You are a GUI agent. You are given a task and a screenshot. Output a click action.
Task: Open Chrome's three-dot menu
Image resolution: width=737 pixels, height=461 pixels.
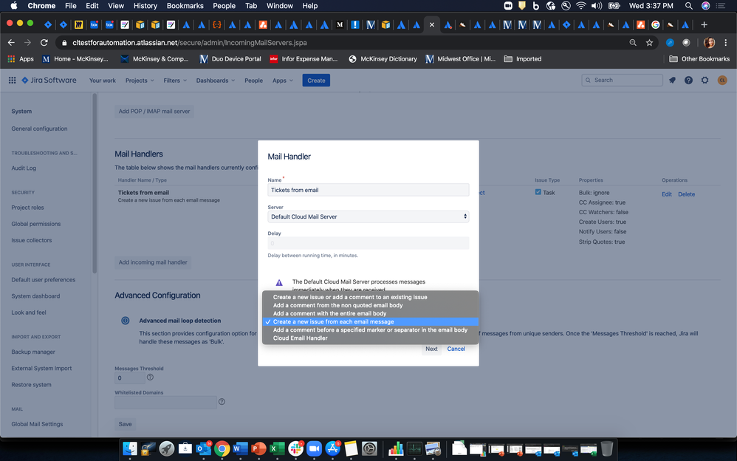click(726, 43)
